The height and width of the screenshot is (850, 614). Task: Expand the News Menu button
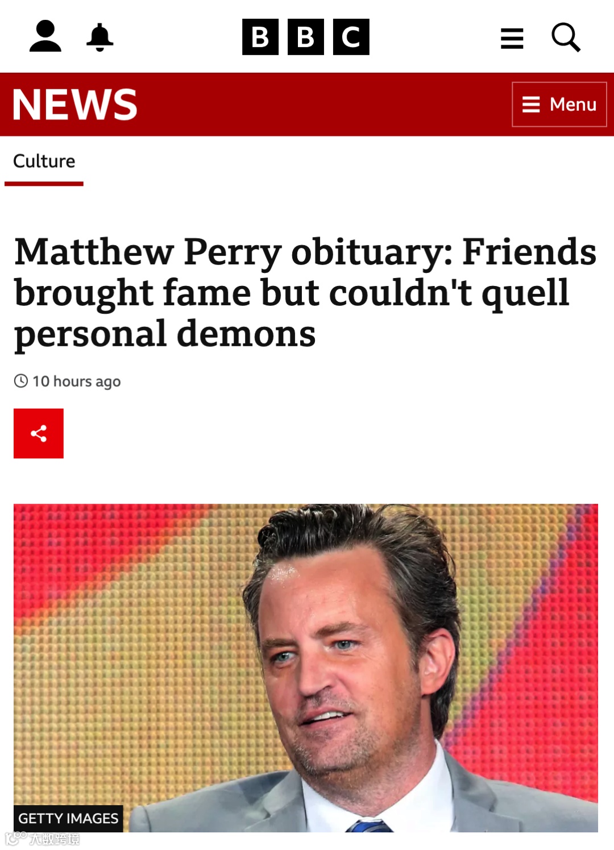[x=559, y=105]
